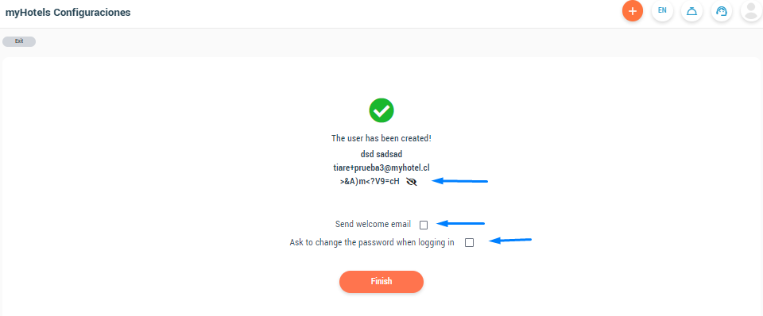Click blue arrow pointing at password

coord(460,181)
